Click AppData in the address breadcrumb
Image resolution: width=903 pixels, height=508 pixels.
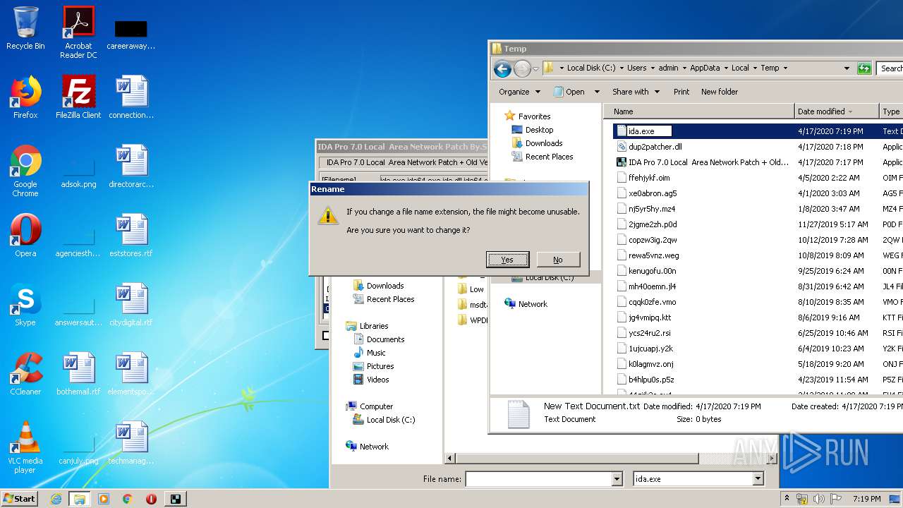705,68
